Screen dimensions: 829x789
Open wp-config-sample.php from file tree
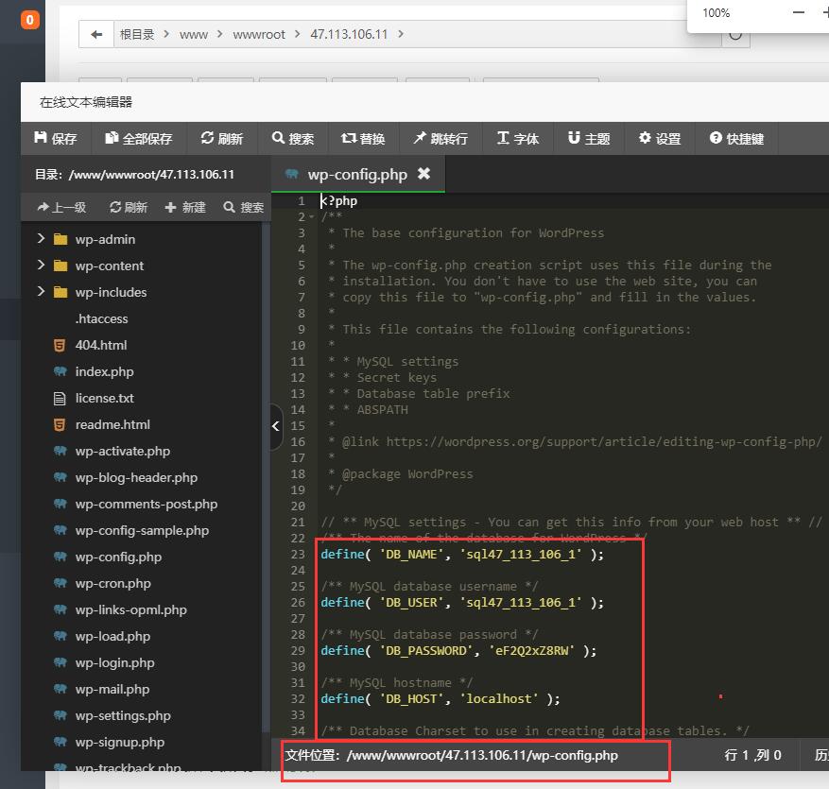(x=142, y=530)
